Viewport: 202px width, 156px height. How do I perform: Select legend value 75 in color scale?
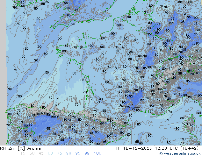pyautogui.click(x=59, y=153)
